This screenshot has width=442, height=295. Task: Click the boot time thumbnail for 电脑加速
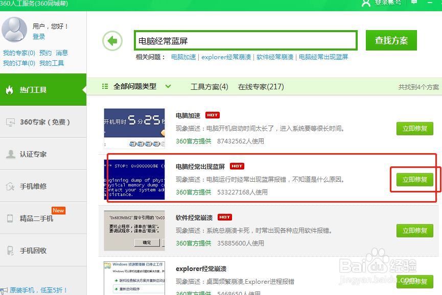[x=134, y=128]
